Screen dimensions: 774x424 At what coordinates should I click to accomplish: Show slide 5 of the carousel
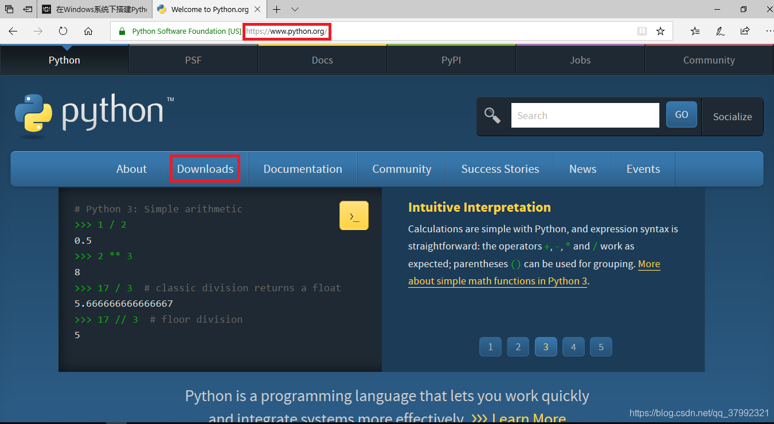point(601,347)
